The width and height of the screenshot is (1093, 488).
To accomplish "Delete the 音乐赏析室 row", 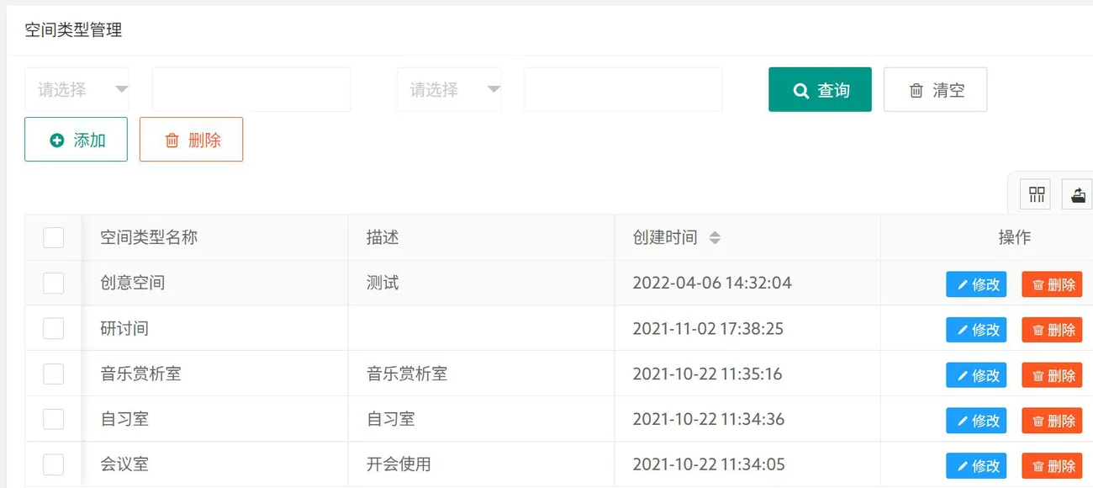I will click(1052, 375).
